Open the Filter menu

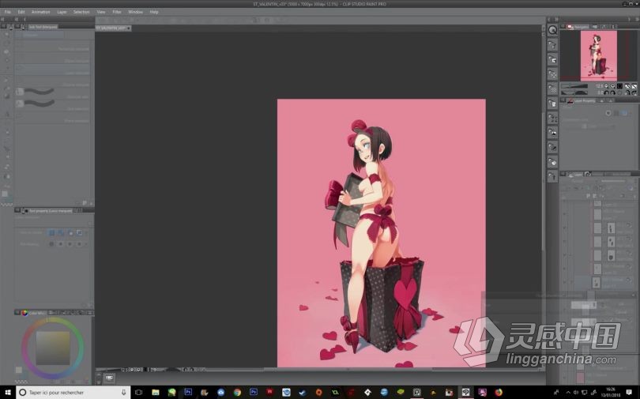(x=117, y=12)
